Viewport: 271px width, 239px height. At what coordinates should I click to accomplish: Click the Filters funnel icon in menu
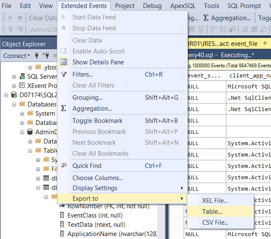pyautogui.click(x=64, y=74)
